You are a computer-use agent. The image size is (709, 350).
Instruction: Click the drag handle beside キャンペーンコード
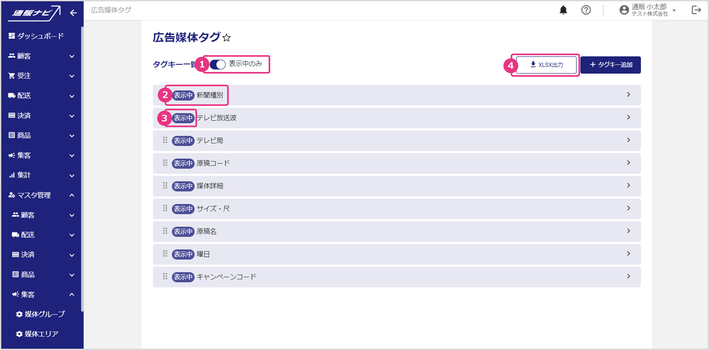point(165,276)
